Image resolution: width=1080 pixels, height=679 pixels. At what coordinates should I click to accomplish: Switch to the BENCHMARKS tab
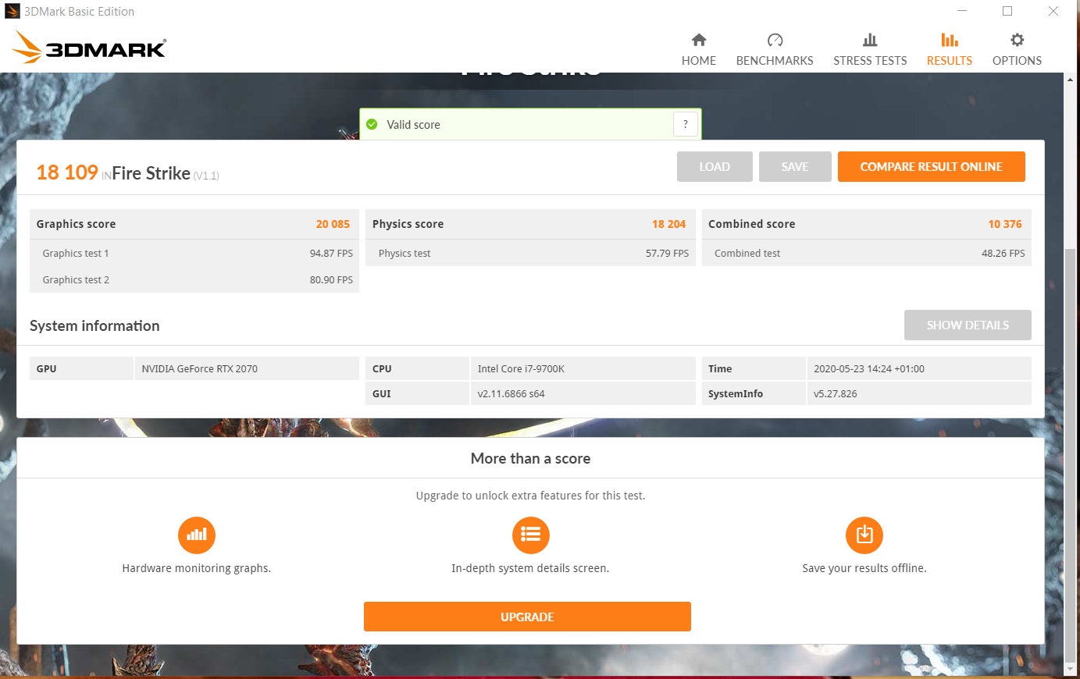pos(775,49)
